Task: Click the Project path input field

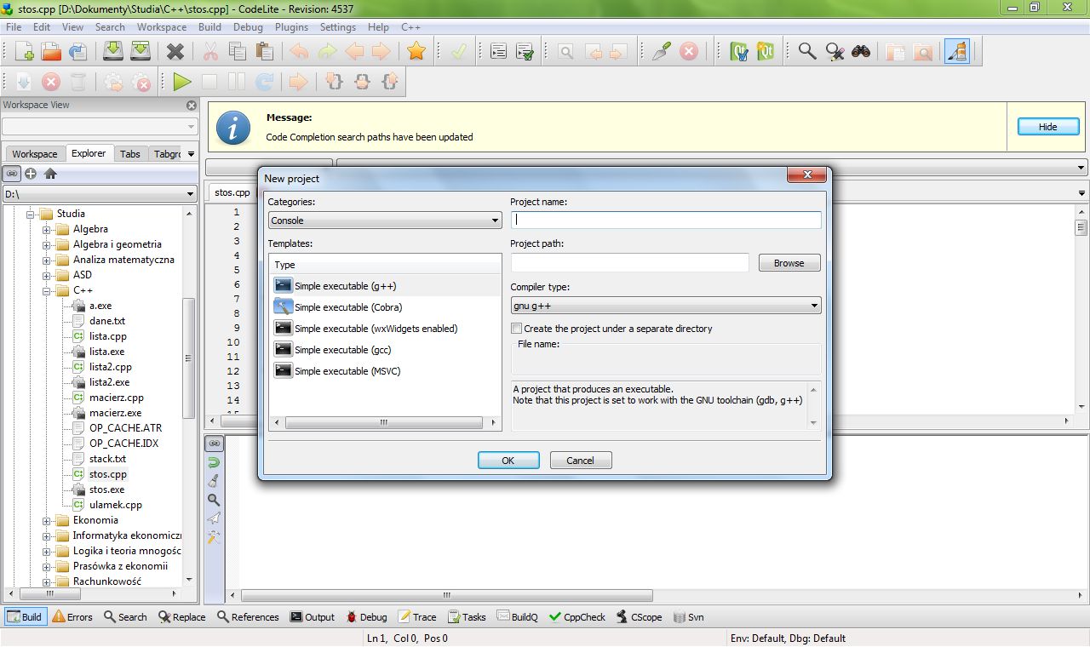Action: coord(630,263)
